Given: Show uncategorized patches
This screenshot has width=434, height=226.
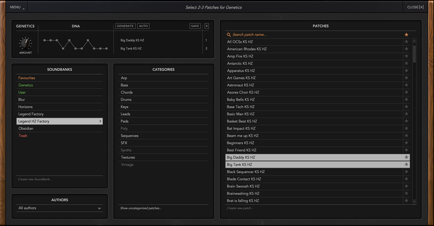Looking at the screenshot, I should click(141, 208).
